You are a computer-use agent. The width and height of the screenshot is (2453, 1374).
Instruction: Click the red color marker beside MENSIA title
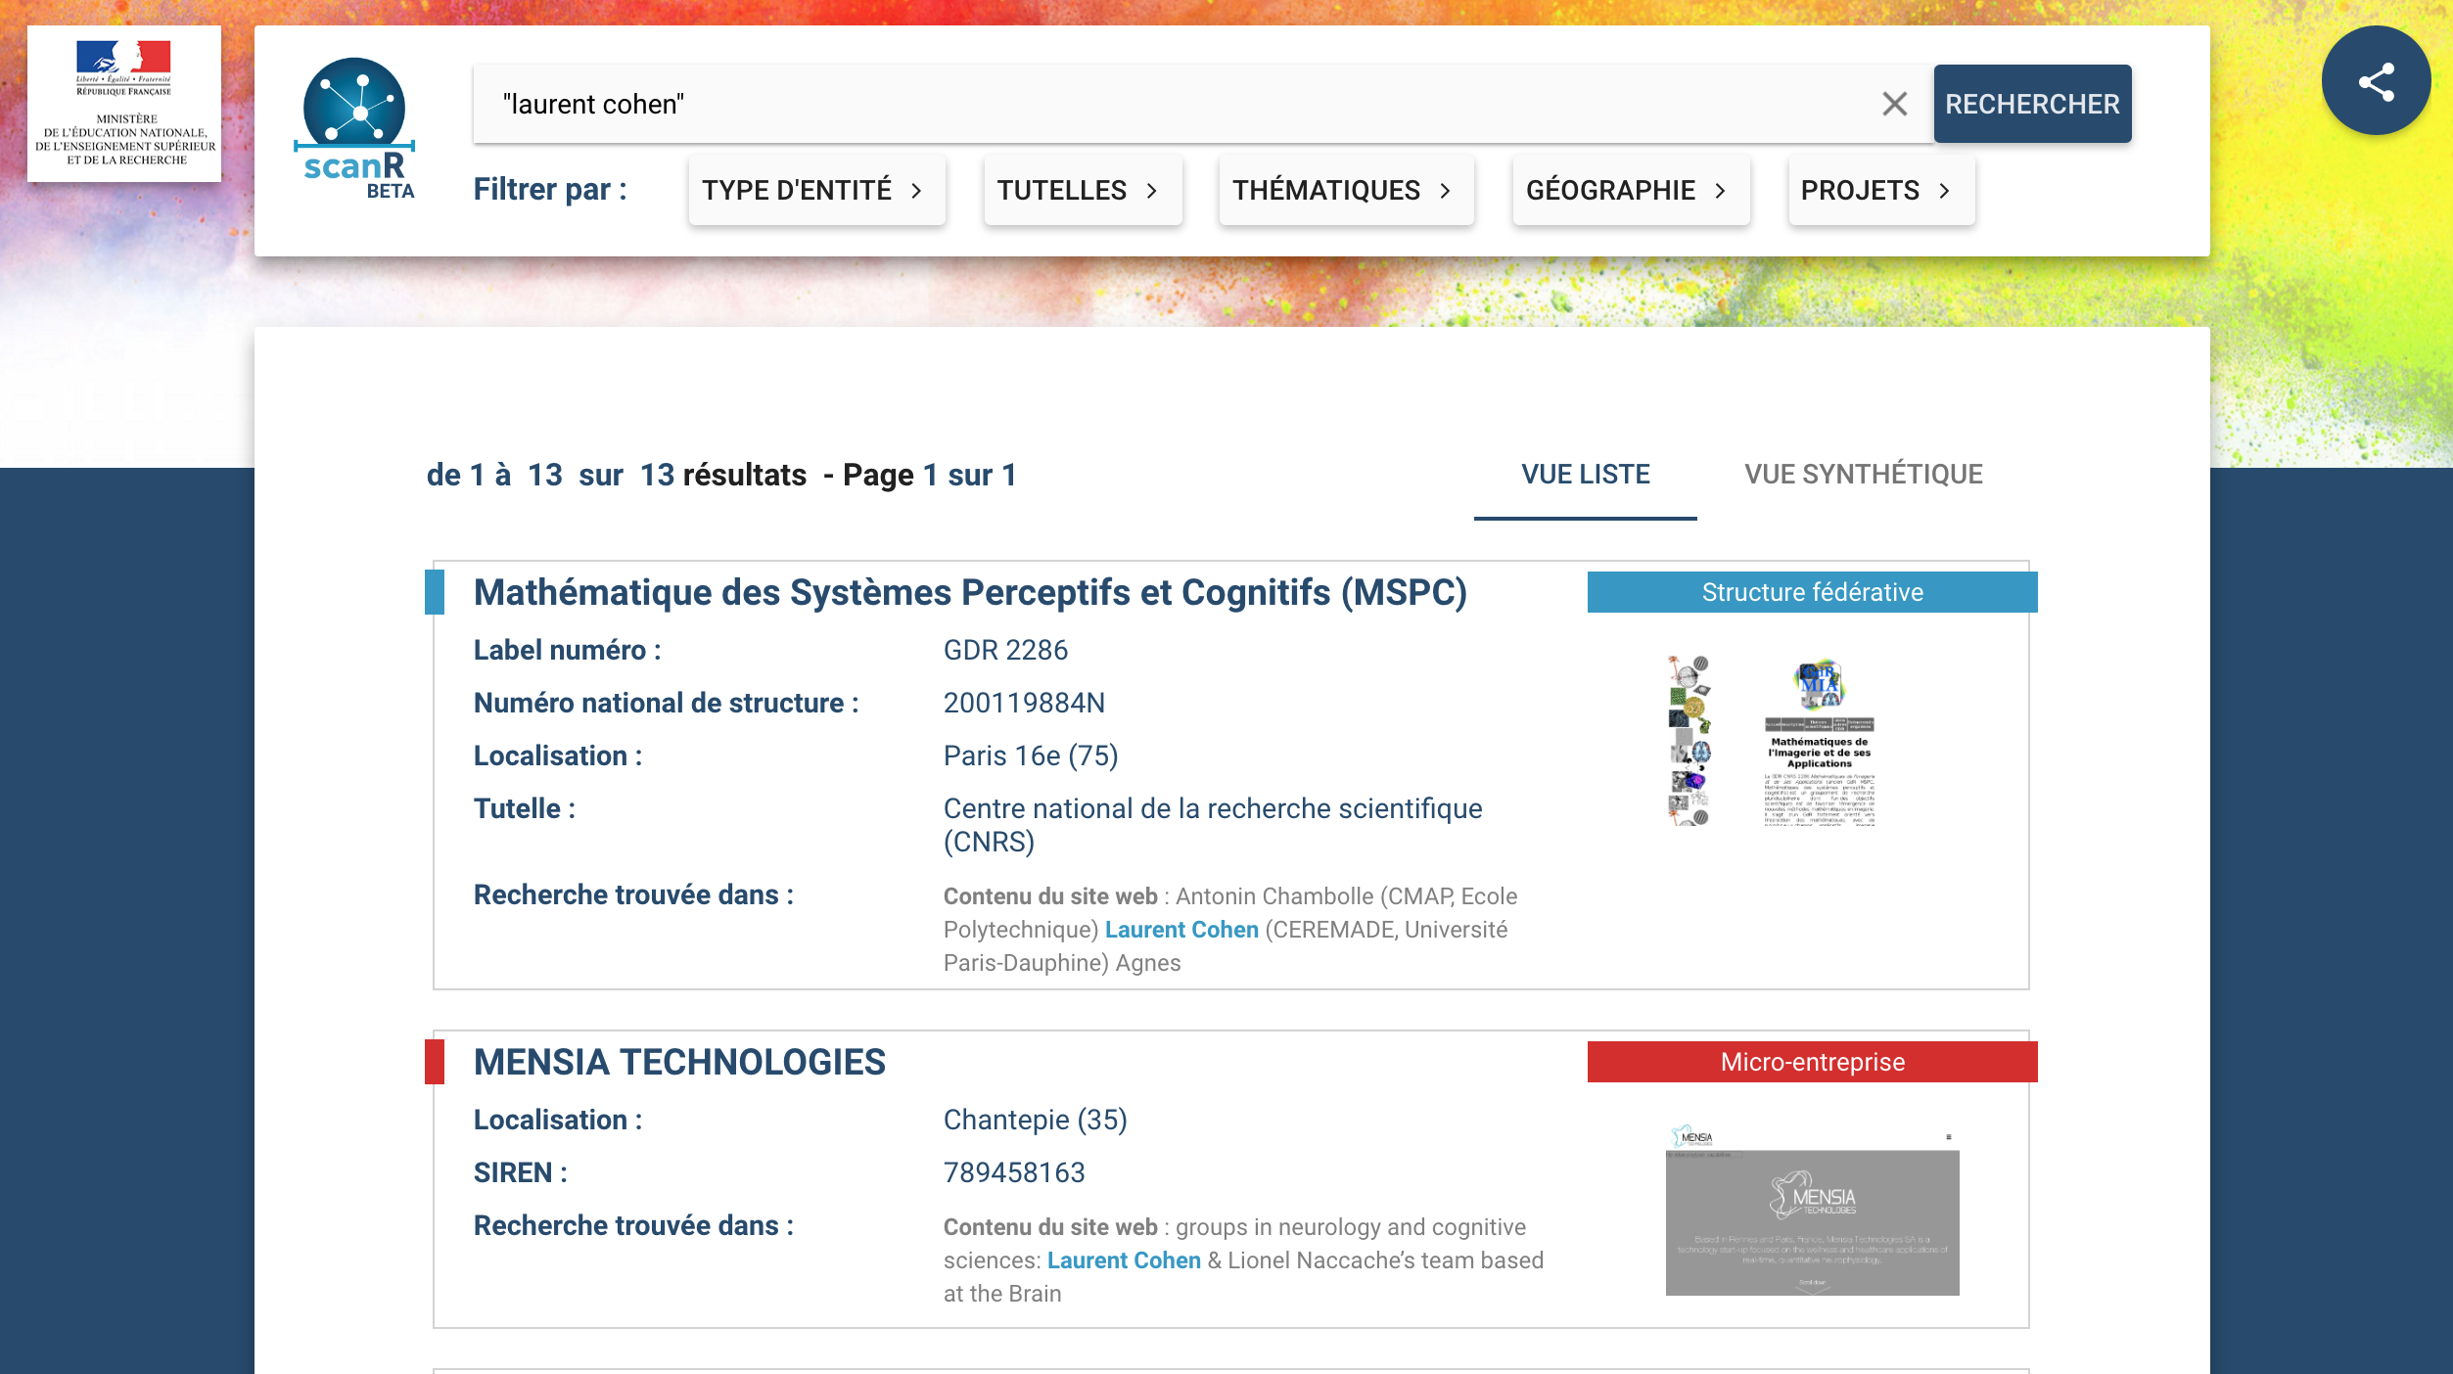[x=435, y=1062]
